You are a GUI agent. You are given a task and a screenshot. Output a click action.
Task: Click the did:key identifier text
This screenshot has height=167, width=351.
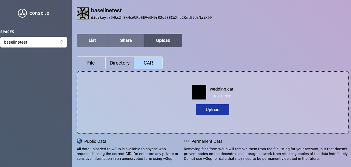point(151,18)
